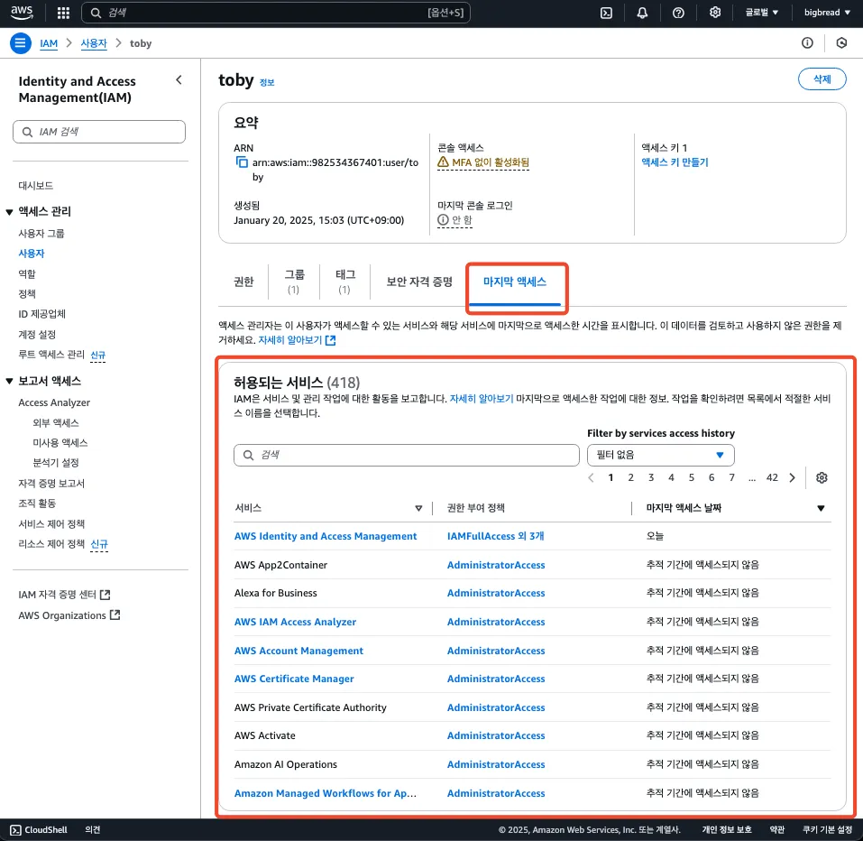Toggle the hamburger navigation menu button
Screen dimensions: 863x841
pos(21,43)
